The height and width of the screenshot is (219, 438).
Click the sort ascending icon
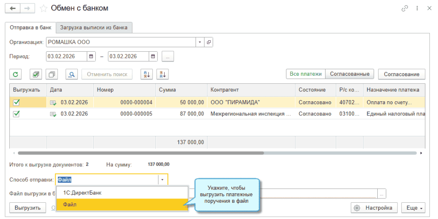[147, 74]
